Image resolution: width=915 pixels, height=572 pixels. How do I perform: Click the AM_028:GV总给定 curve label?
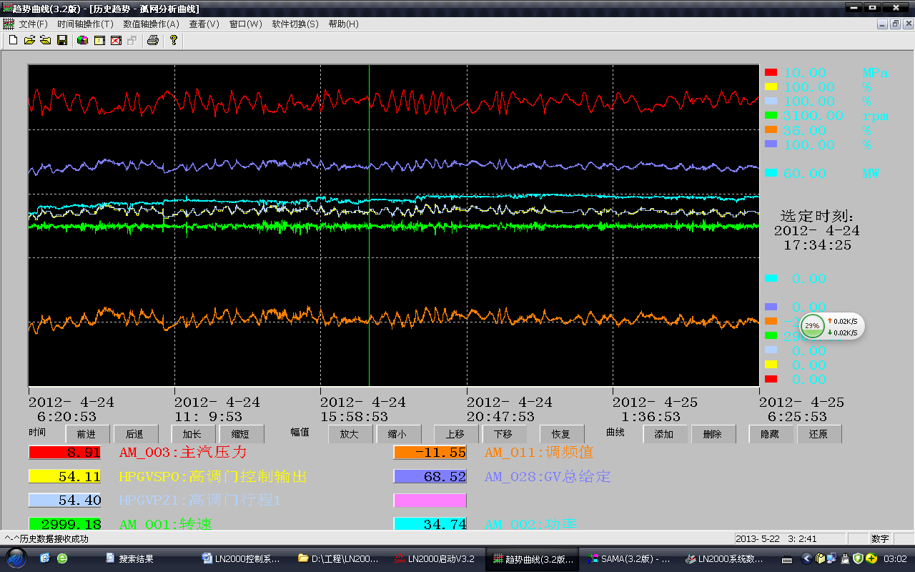(548, 476)
